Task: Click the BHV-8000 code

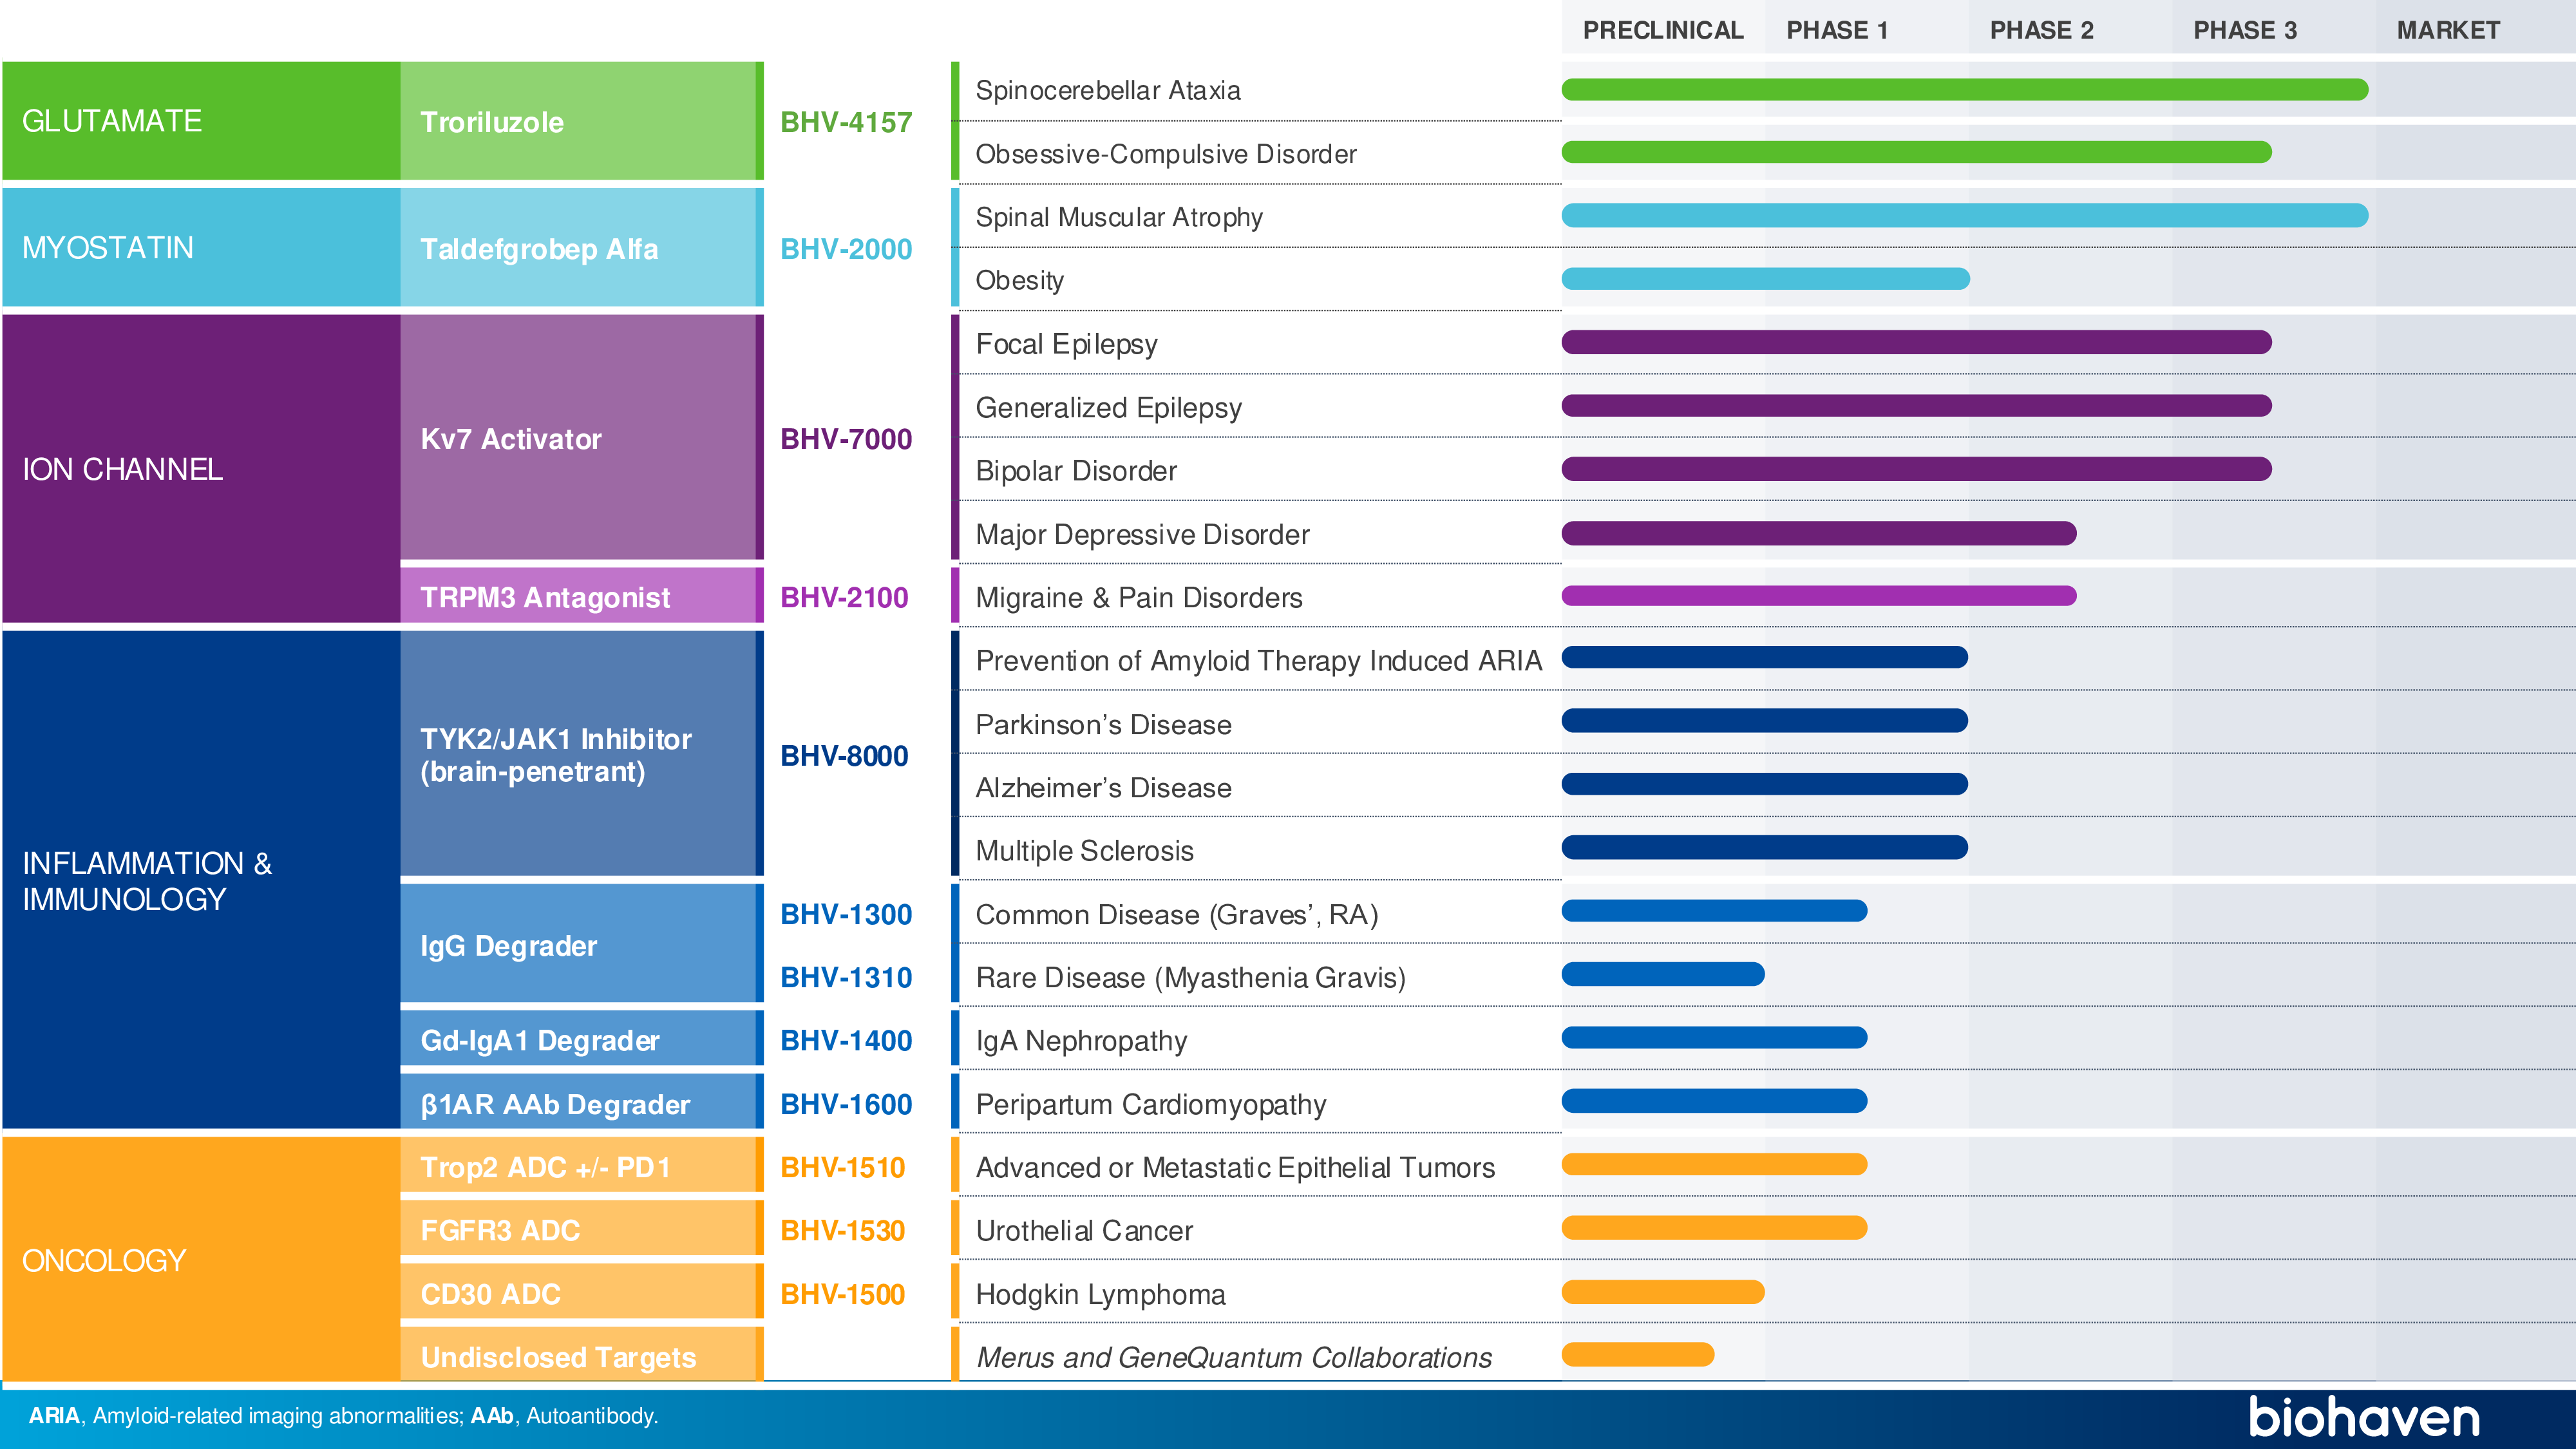Action: tap(844, 756)
